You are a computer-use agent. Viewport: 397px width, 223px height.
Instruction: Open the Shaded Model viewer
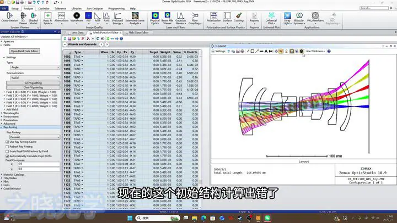(x=33, y=18)
